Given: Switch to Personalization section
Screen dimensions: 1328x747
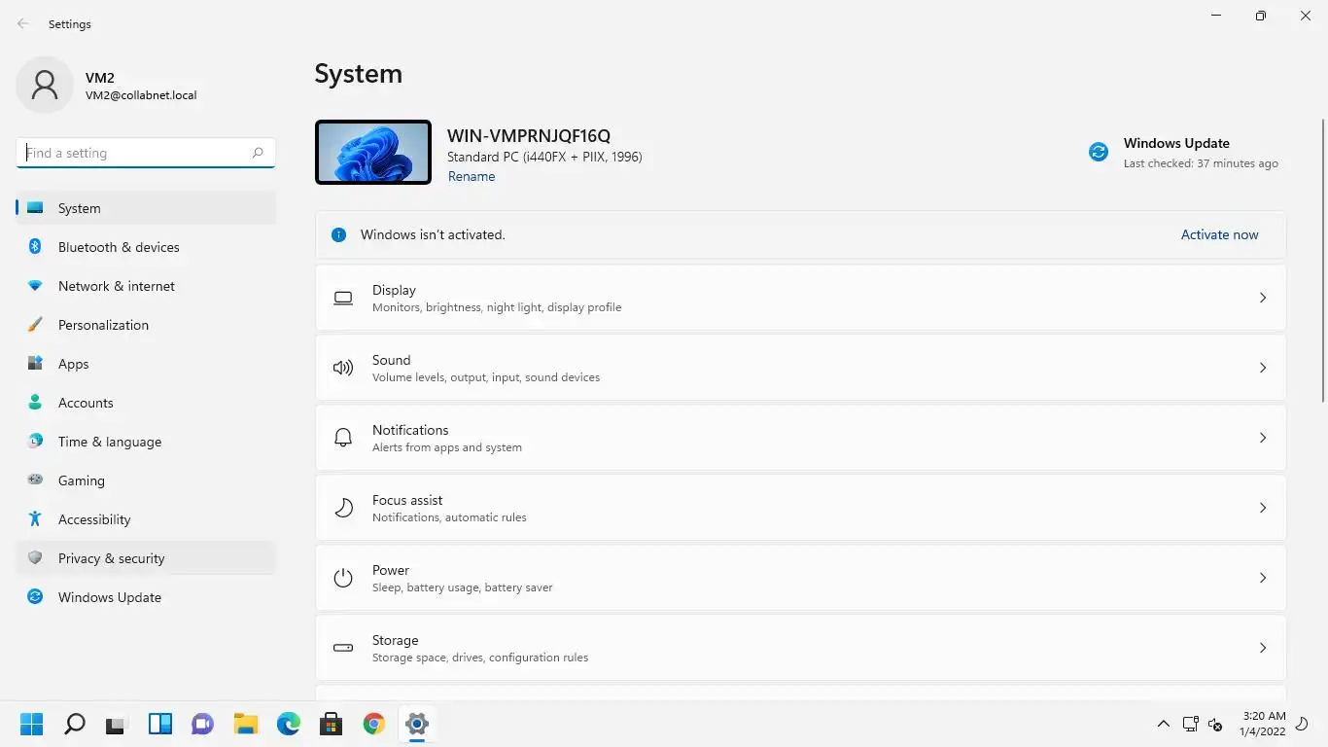Looking at the screenshot, I should coord(146,325).
